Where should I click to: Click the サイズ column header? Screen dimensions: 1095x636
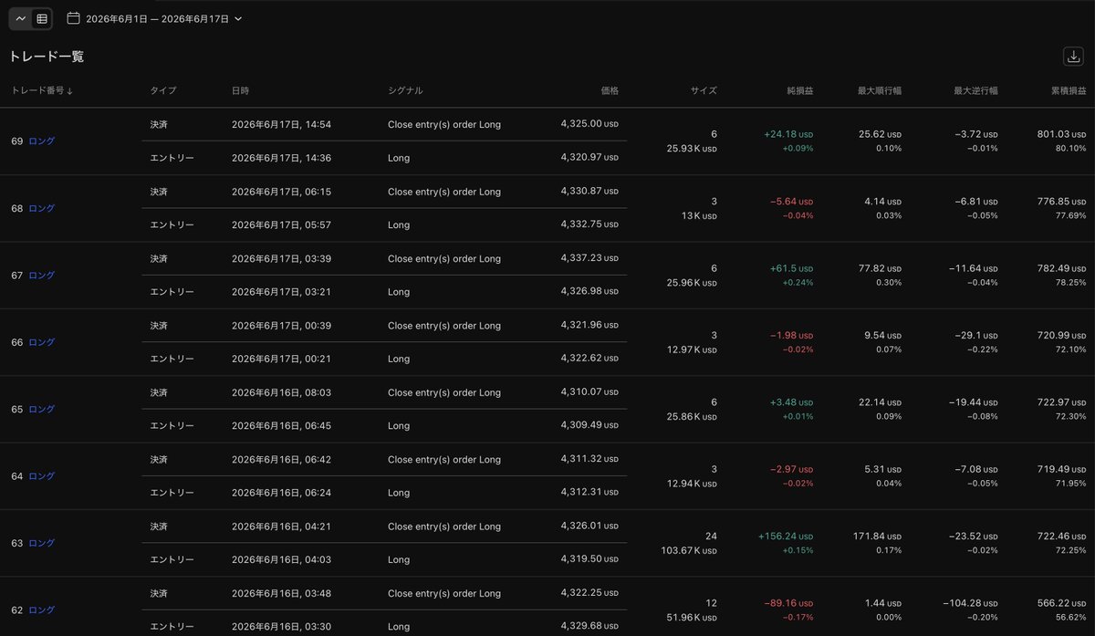704,90
